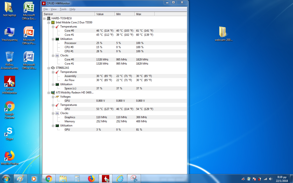Select the Microsoft Office PowerPoint desktop shortcut
The image size is (293, 183).
coord(29,36)
